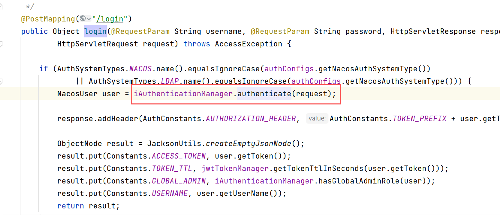The width and height of the screenshot is (500, 215).
Task: Click the ObjectNode type
Action: pos(80,143)
